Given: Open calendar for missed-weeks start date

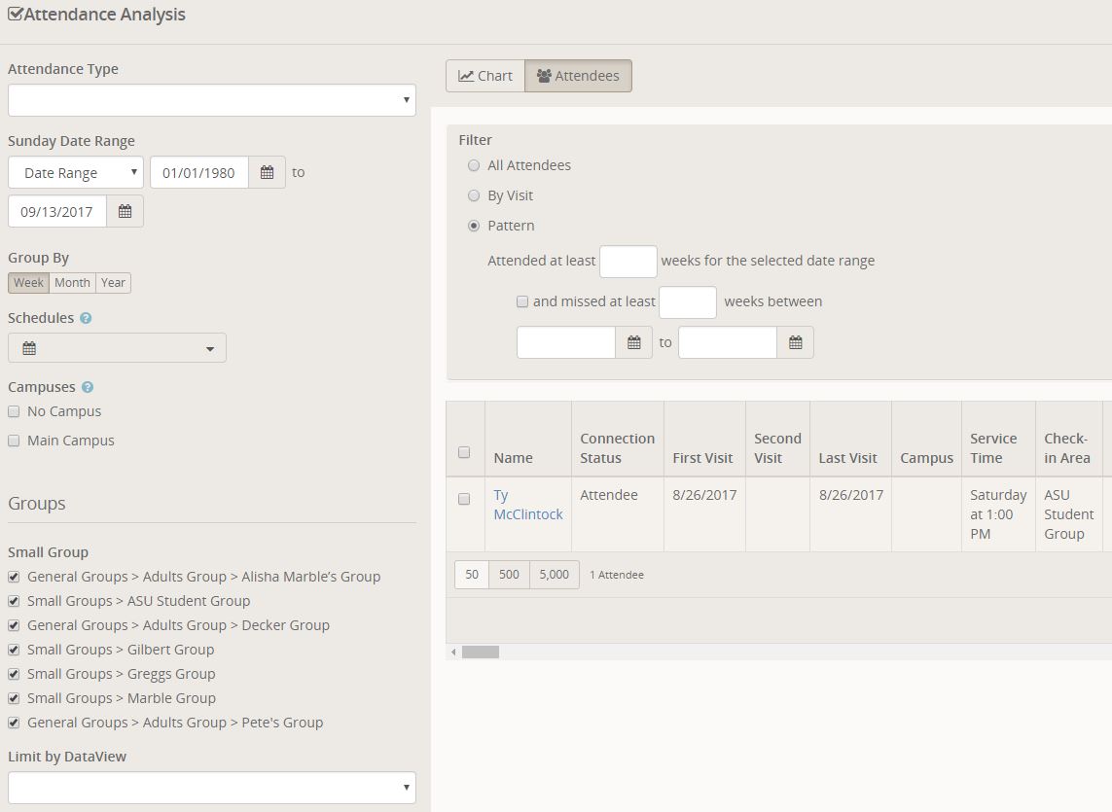Looking at the screenshot, I should pyautogui.click(x=633, y=342).
